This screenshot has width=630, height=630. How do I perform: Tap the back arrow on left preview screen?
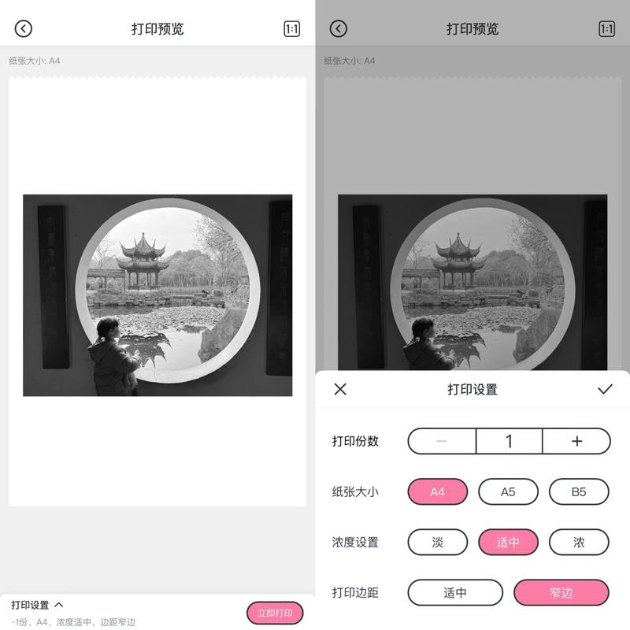tap(24, 29)
